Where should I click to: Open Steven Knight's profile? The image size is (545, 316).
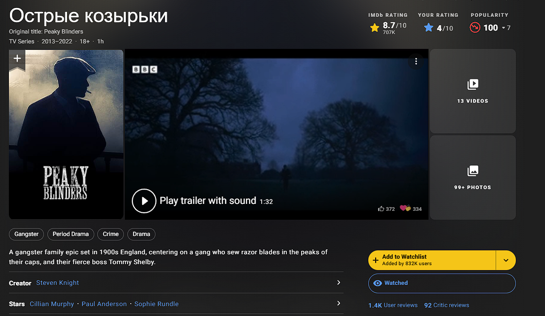tap(57, 282)
